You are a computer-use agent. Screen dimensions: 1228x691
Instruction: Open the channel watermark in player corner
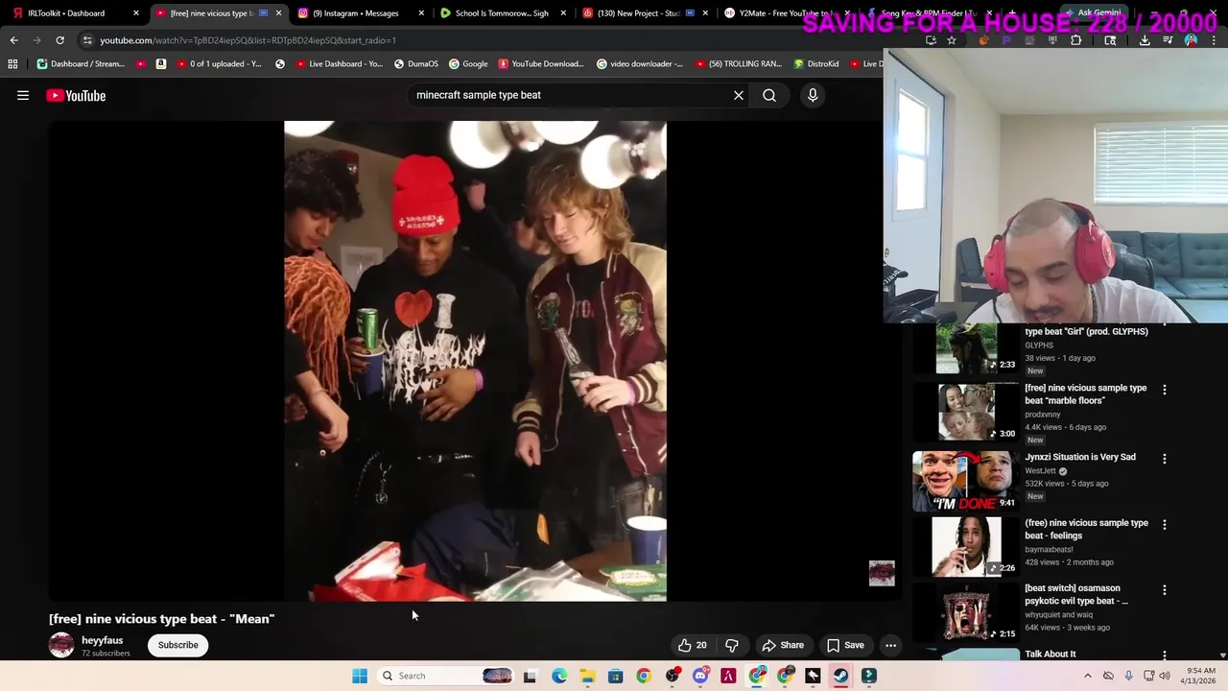882,573
